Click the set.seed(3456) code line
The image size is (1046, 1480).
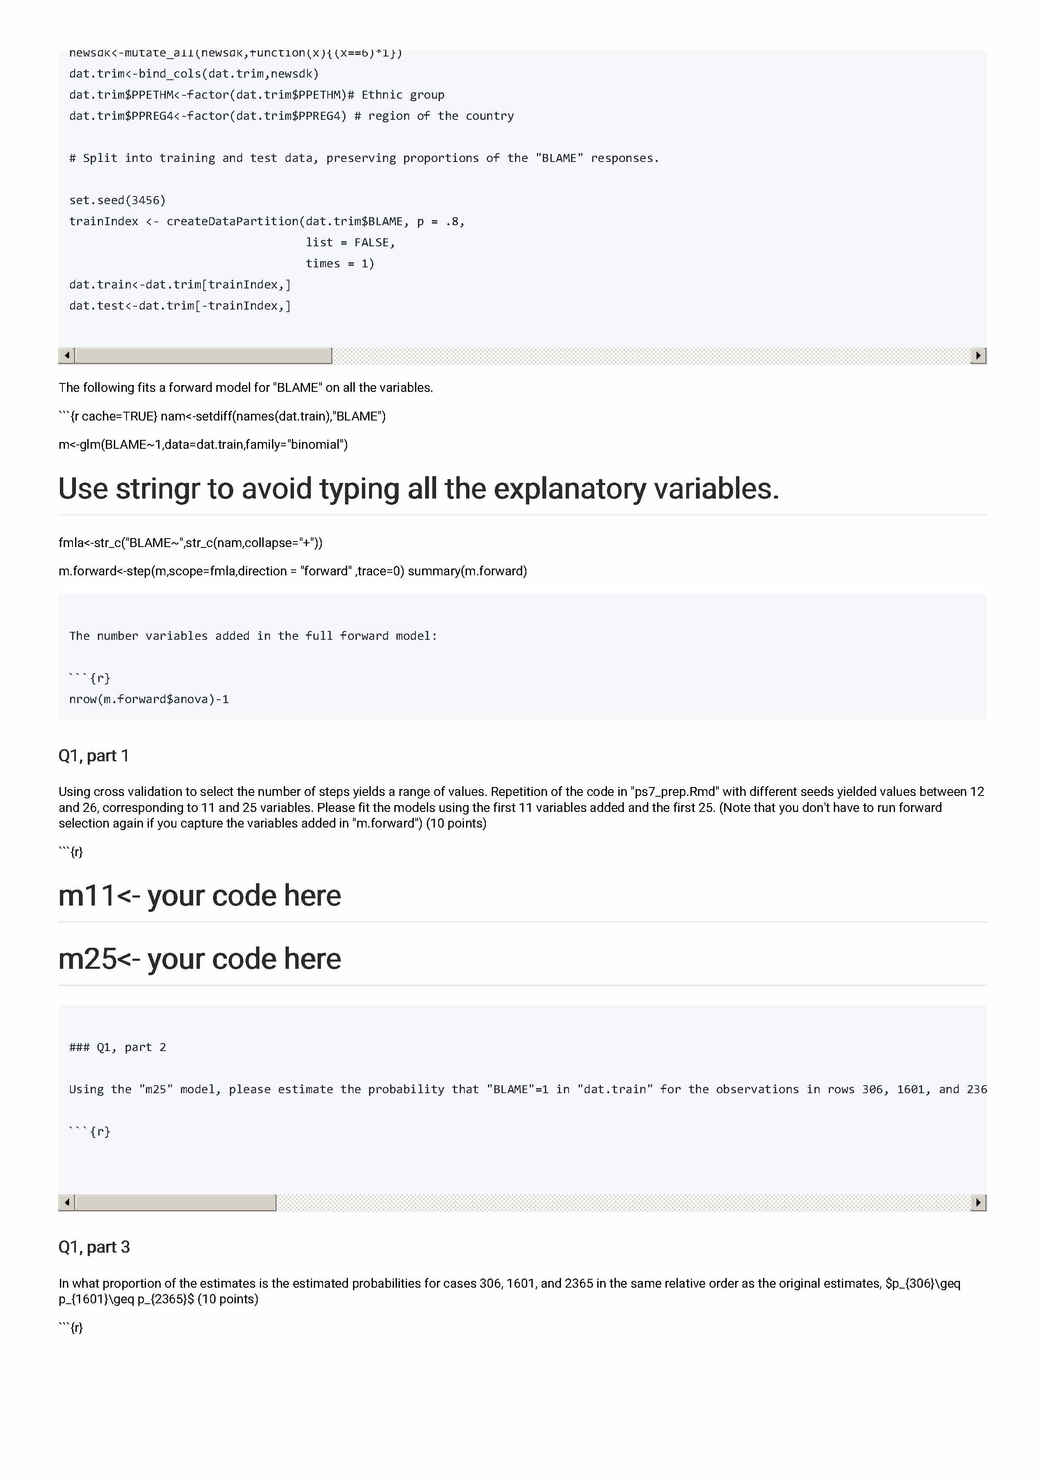[117, 200]
